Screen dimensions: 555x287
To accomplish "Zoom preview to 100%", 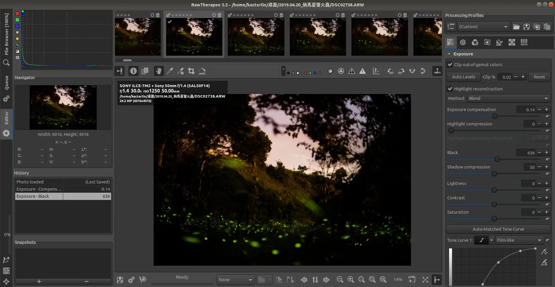I will 383,280.
